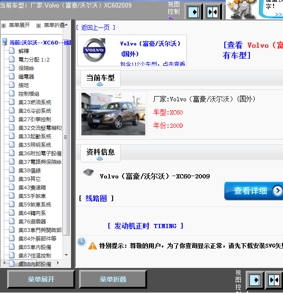Click the page icon beside 集38儀錶
This screenshot has width=283, height=293.
click(x=12, y=170)
